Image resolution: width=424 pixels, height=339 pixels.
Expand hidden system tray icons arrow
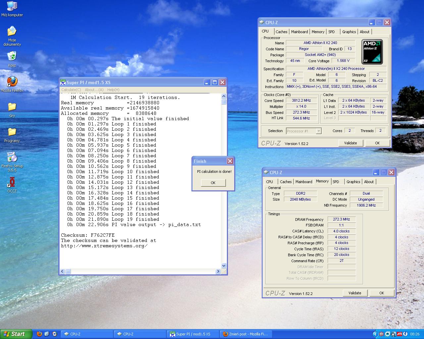pos(375,334)
